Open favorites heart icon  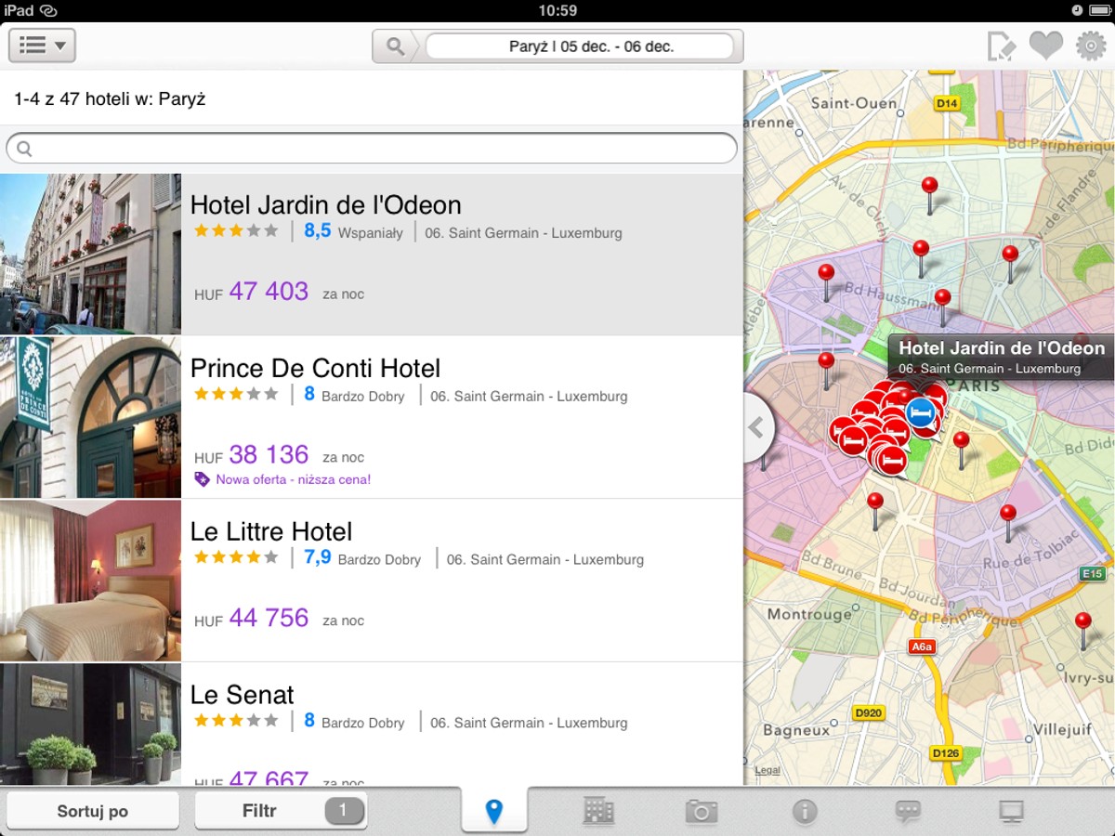(1045, 46)
